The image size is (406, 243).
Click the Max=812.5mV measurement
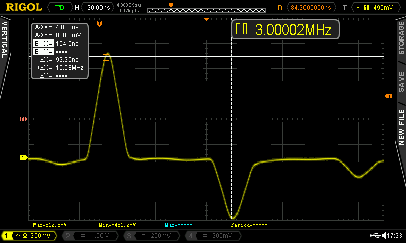[50, 225]
